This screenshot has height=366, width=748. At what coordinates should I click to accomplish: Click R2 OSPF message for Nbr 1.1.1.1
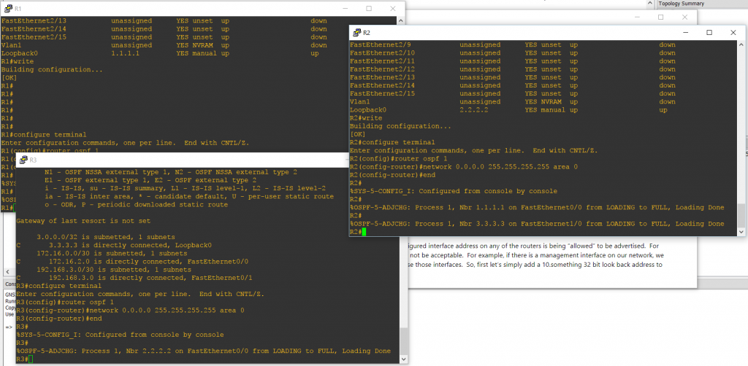[x=537, y=208]
